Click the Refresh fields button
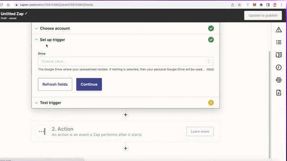Screen dimensions: 287x161 tap(55, 85)
